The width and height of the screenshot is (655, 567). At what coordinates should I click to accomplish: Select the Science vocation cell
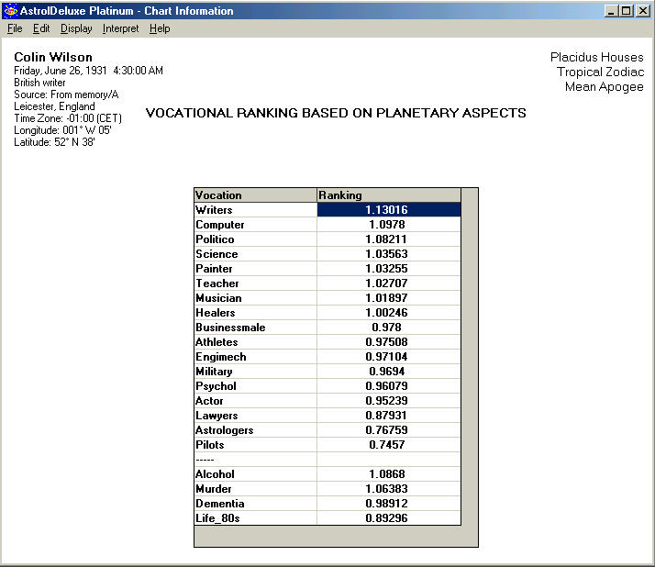[256, 253]
